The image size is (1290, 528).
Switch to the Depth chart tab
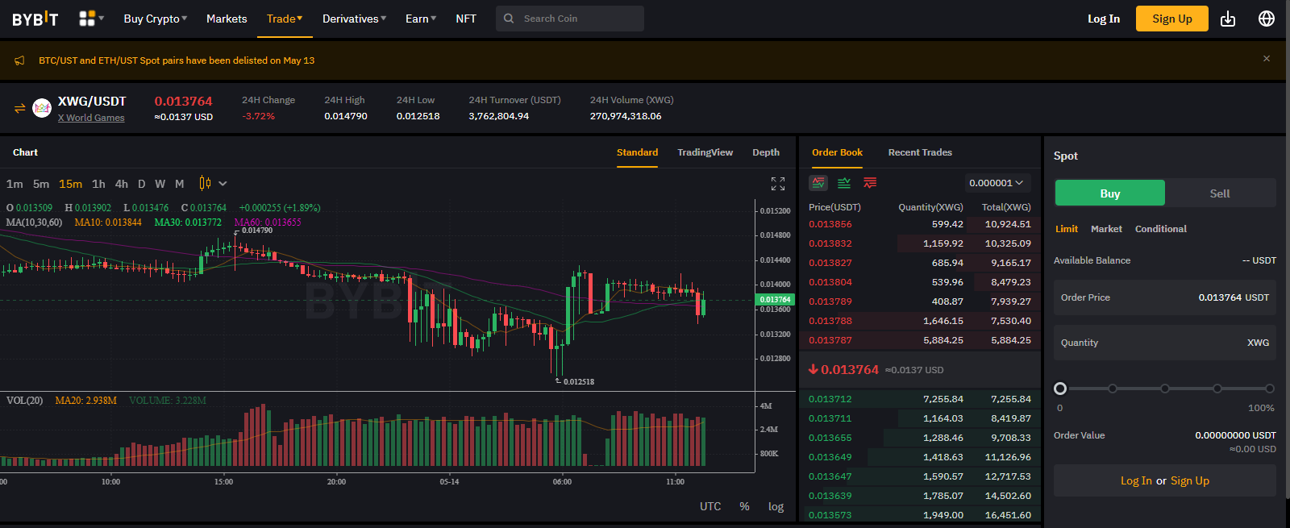point(766,152)
